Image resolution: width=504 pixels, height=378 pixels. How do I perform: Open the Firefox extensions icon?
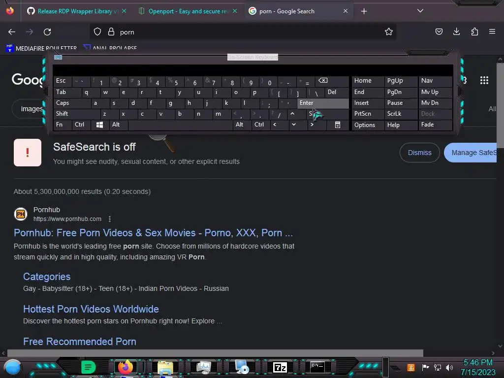[474, 31]
